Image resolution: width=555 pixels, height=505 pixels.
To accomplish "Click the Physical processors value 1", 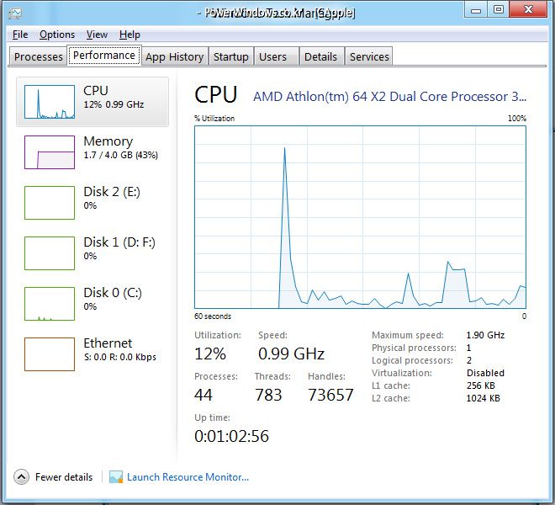I will (x=468, y=348).
